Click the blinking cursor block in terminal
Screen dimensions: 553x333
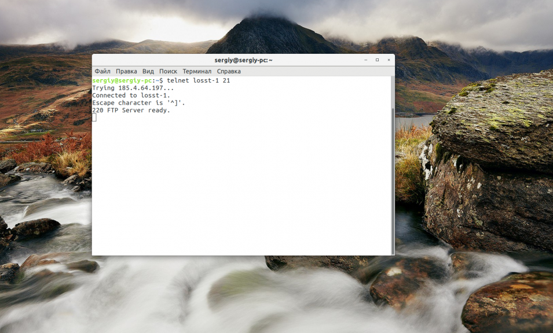coord(94,117)
